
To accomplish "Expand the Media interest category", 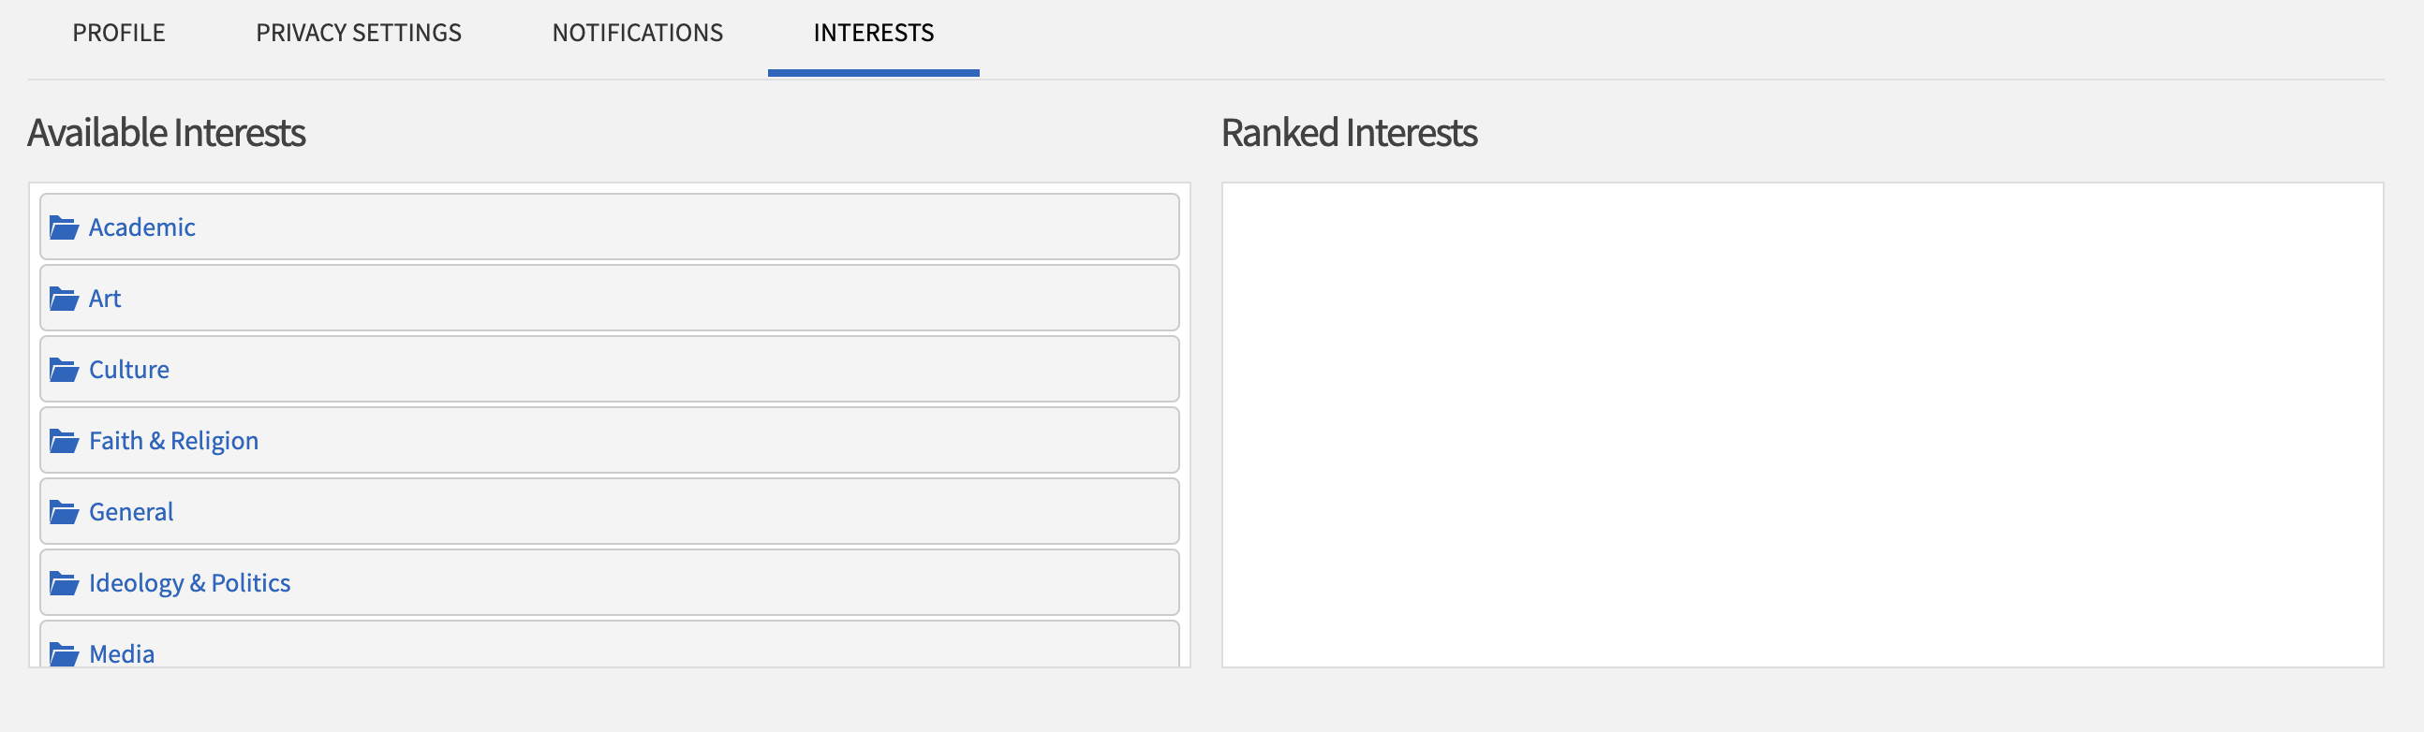I will [x=122, y=653].
